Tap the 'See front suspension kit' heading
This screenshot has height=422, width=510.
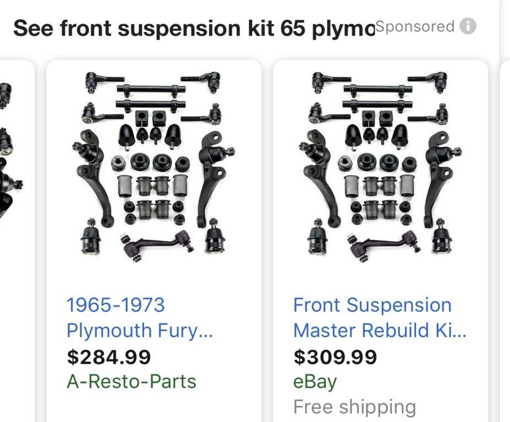(193, 27)
